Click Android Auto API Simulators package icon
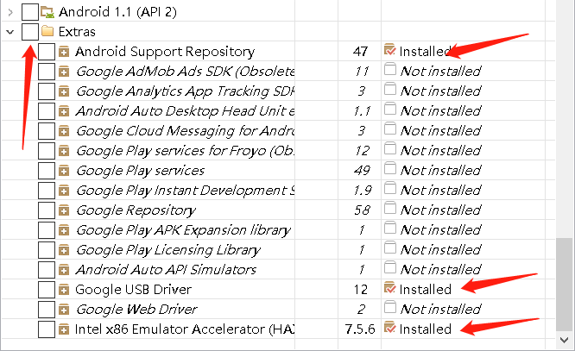The height and width of the screenshot is (351, 575). [x=64, y=270]
